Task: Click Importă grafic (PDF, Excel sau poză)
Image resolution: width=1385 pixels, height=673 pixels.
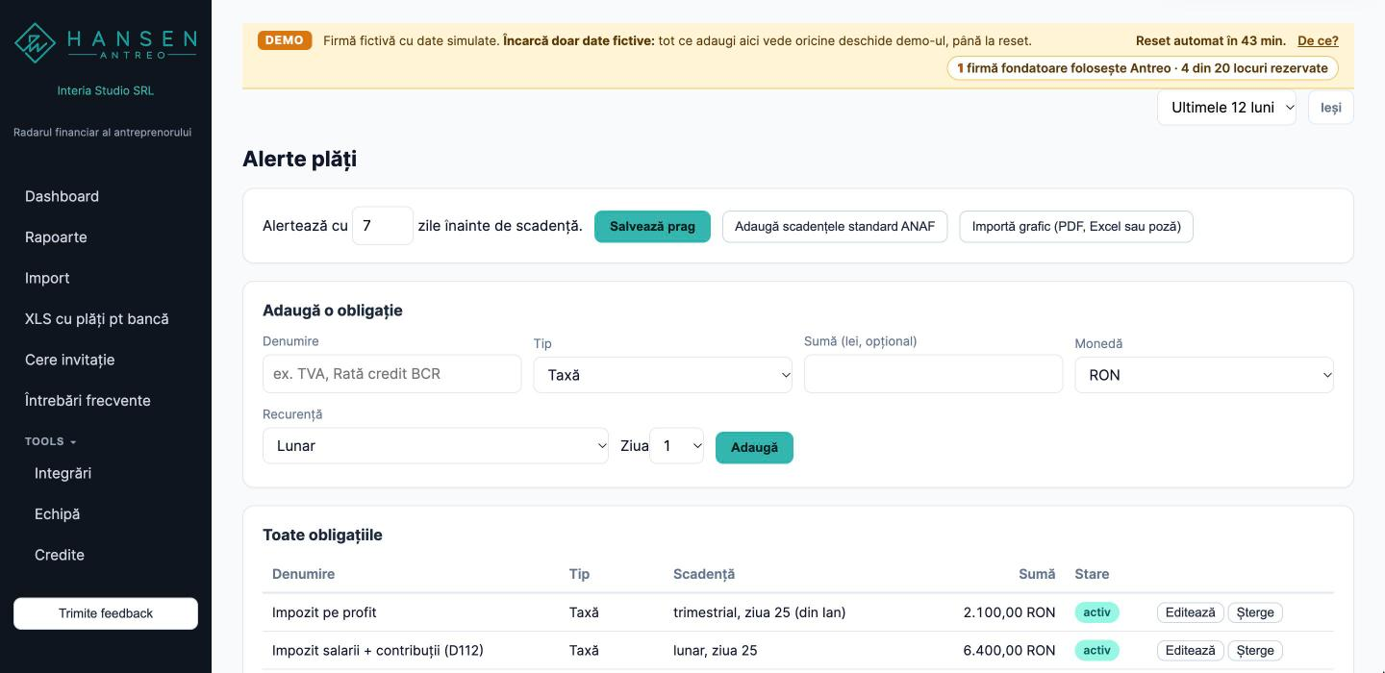Action: point(1076,227)
